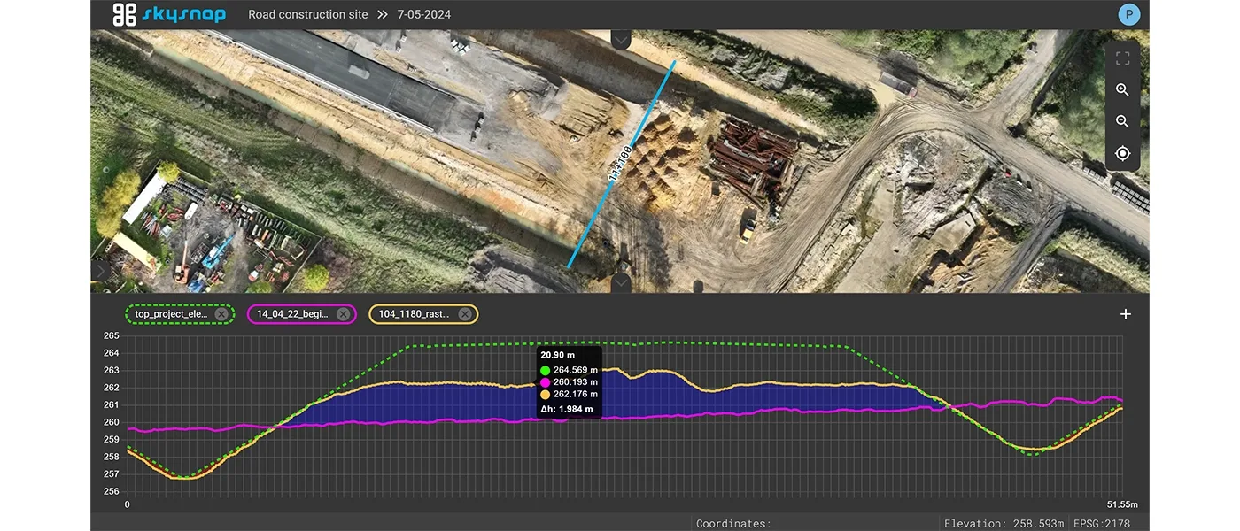Collapse the panel using the top center chevron
This screenshot has height=531, width=1240.
[x=621, y=39]
